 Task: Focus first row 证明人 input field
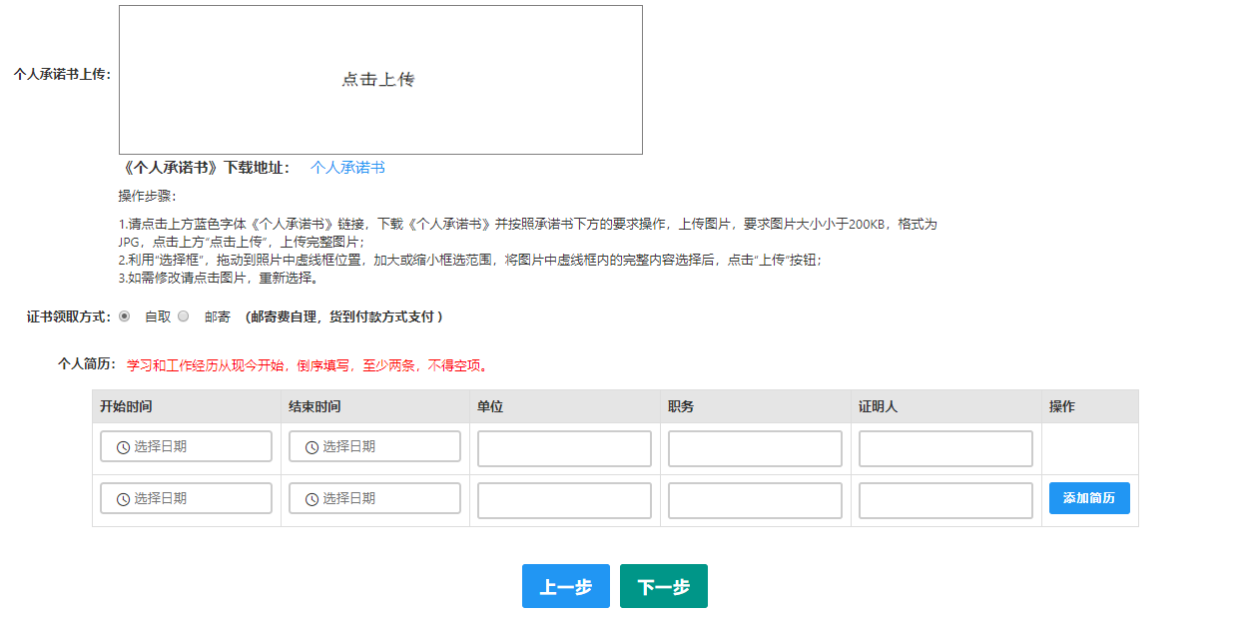tap(945, 448)
